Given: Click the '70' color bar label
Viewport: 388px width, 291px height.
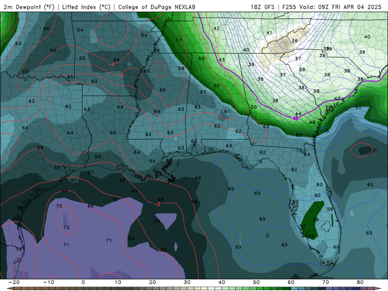Looking at the screenshot, I should click(325, 282).
